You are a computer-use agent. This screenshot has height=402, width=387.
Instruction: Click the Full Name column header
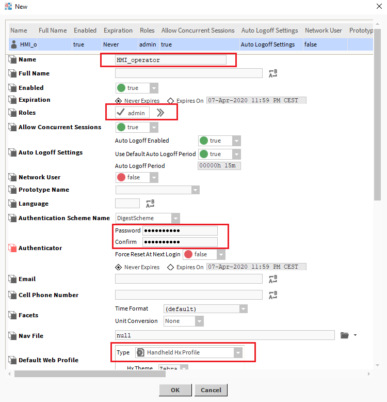click(53, 30)
